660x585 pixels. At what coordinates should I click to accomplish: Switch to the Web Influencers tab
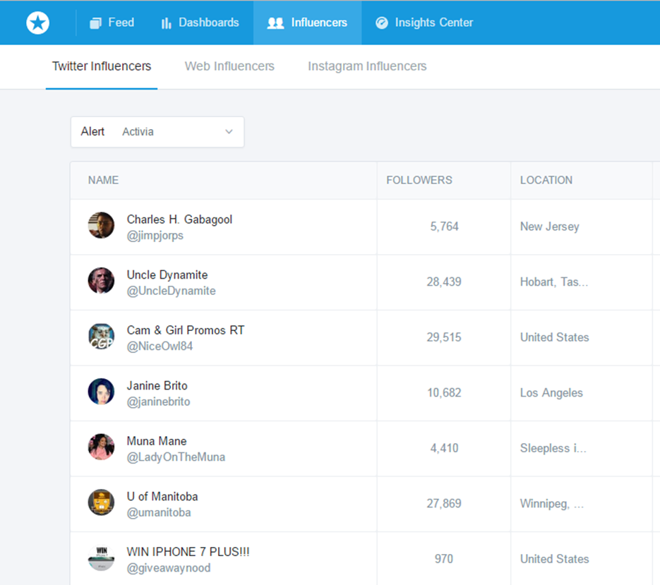tap(229, 66)
